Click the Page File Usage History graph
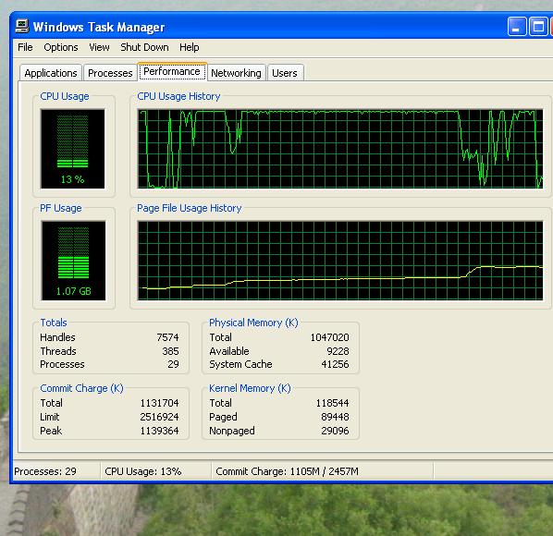The height and width of the screenshot is (536, 553). [340, 261]
